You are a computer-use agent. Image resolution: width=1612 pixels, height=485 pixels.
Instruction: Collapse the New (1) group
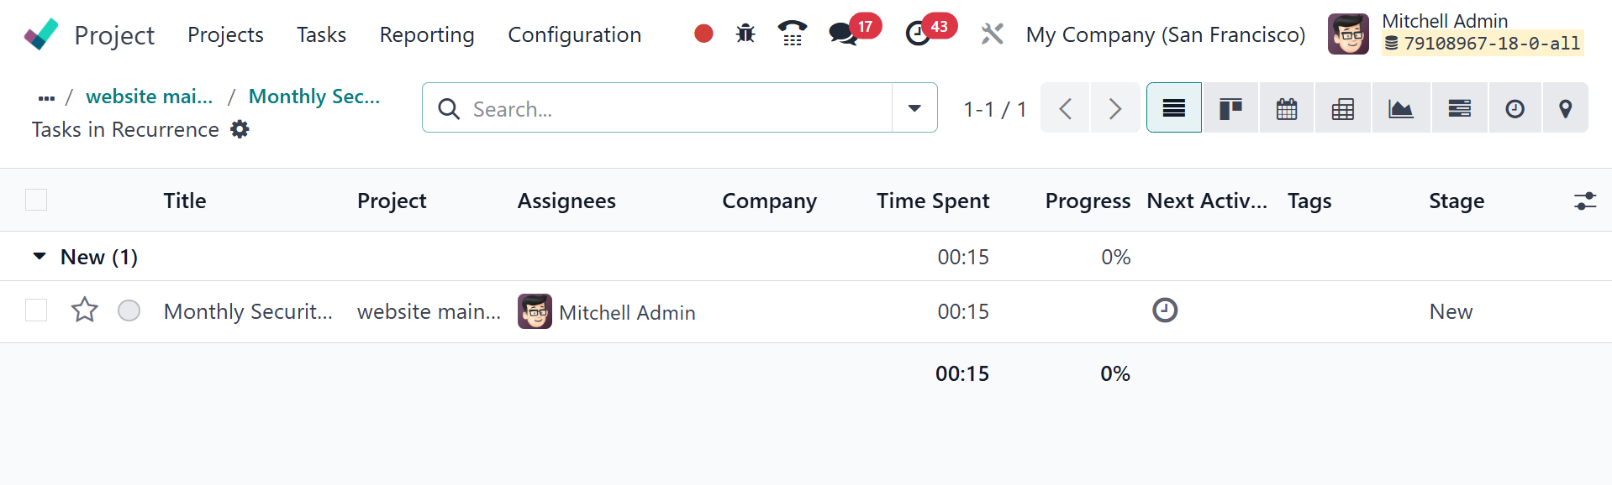[x=40, y=257]
